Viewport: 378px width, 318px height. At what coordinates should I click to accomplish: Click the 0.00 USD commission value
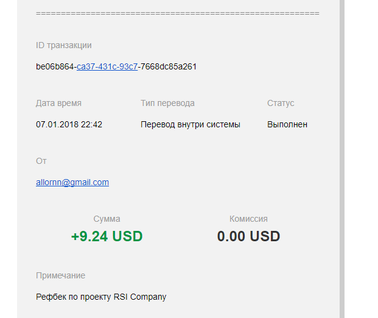248,236
